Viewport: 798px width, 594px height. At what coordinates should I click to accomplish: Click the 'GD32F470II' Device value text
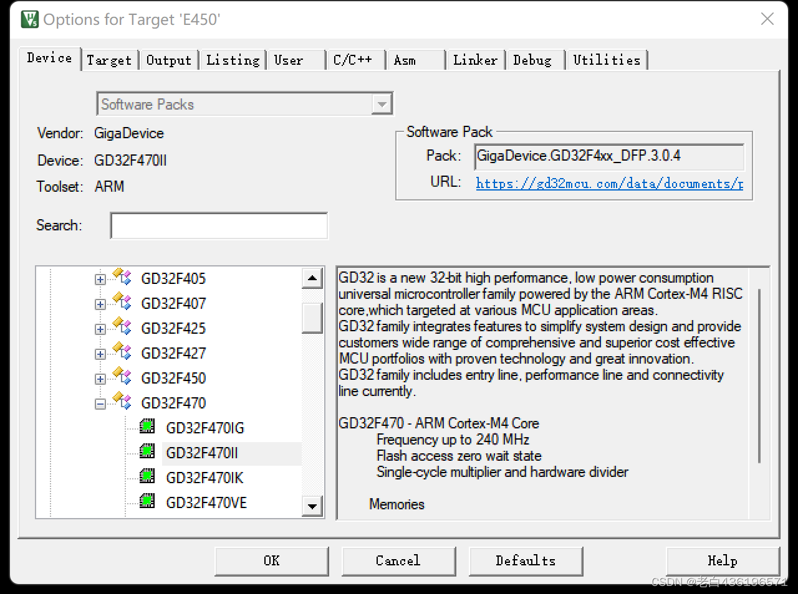[130, 161]
